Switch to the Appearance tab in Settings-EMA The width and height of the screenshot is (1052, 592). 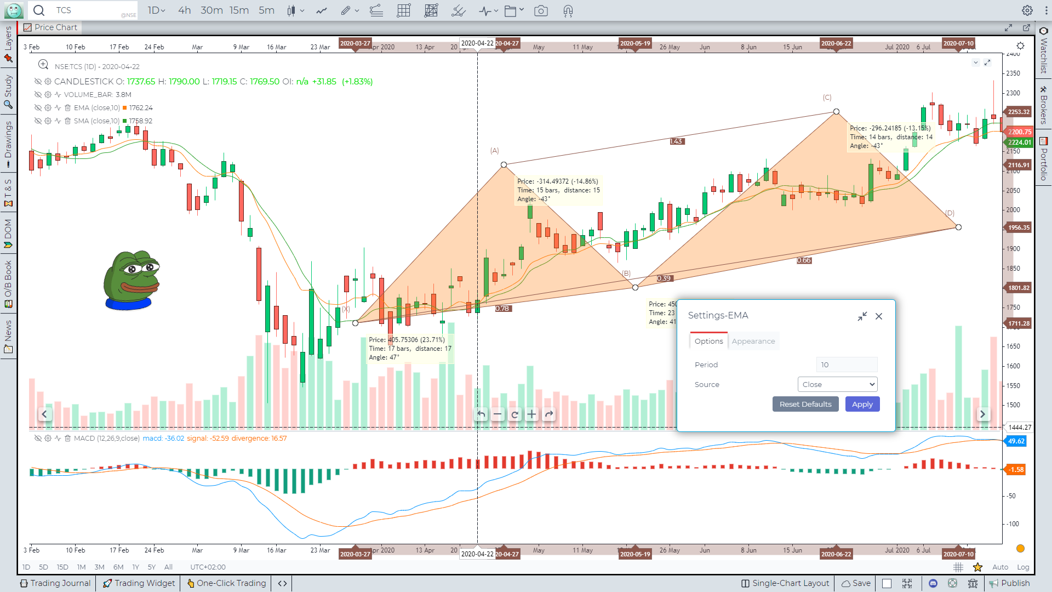pos(753,341)
